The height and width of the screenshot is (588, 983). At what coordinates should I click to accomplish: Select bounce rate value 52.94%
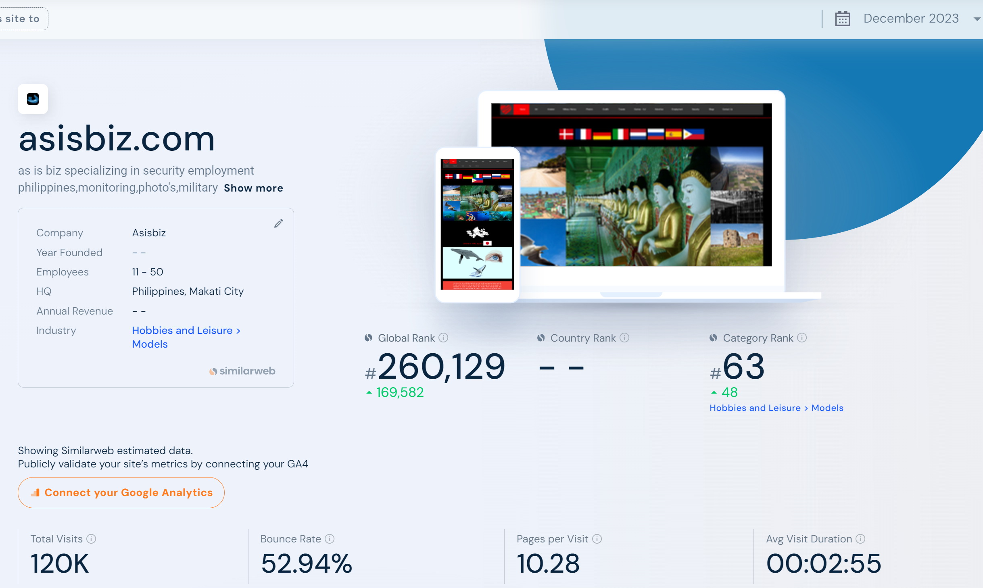tap(307, 563)
